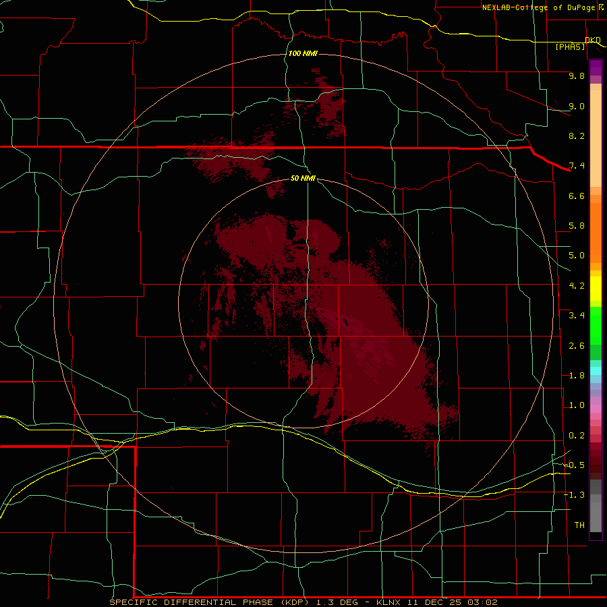Pick the light peach segment of color bar
Screen dimensions: 607x607
click(596, 138)
